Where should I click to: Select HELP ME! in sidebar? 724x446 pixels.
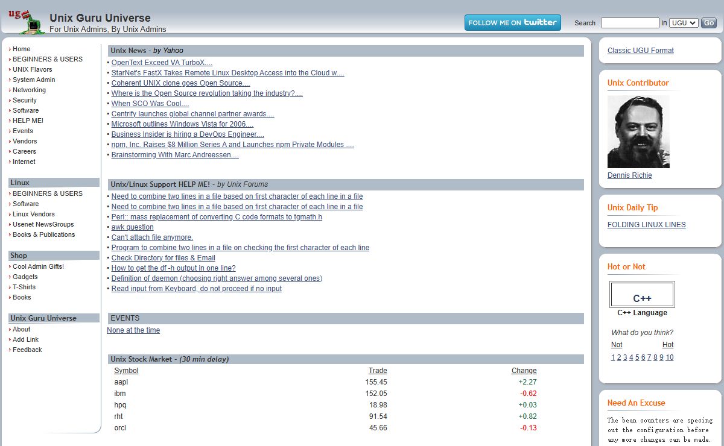coord(28,121)
